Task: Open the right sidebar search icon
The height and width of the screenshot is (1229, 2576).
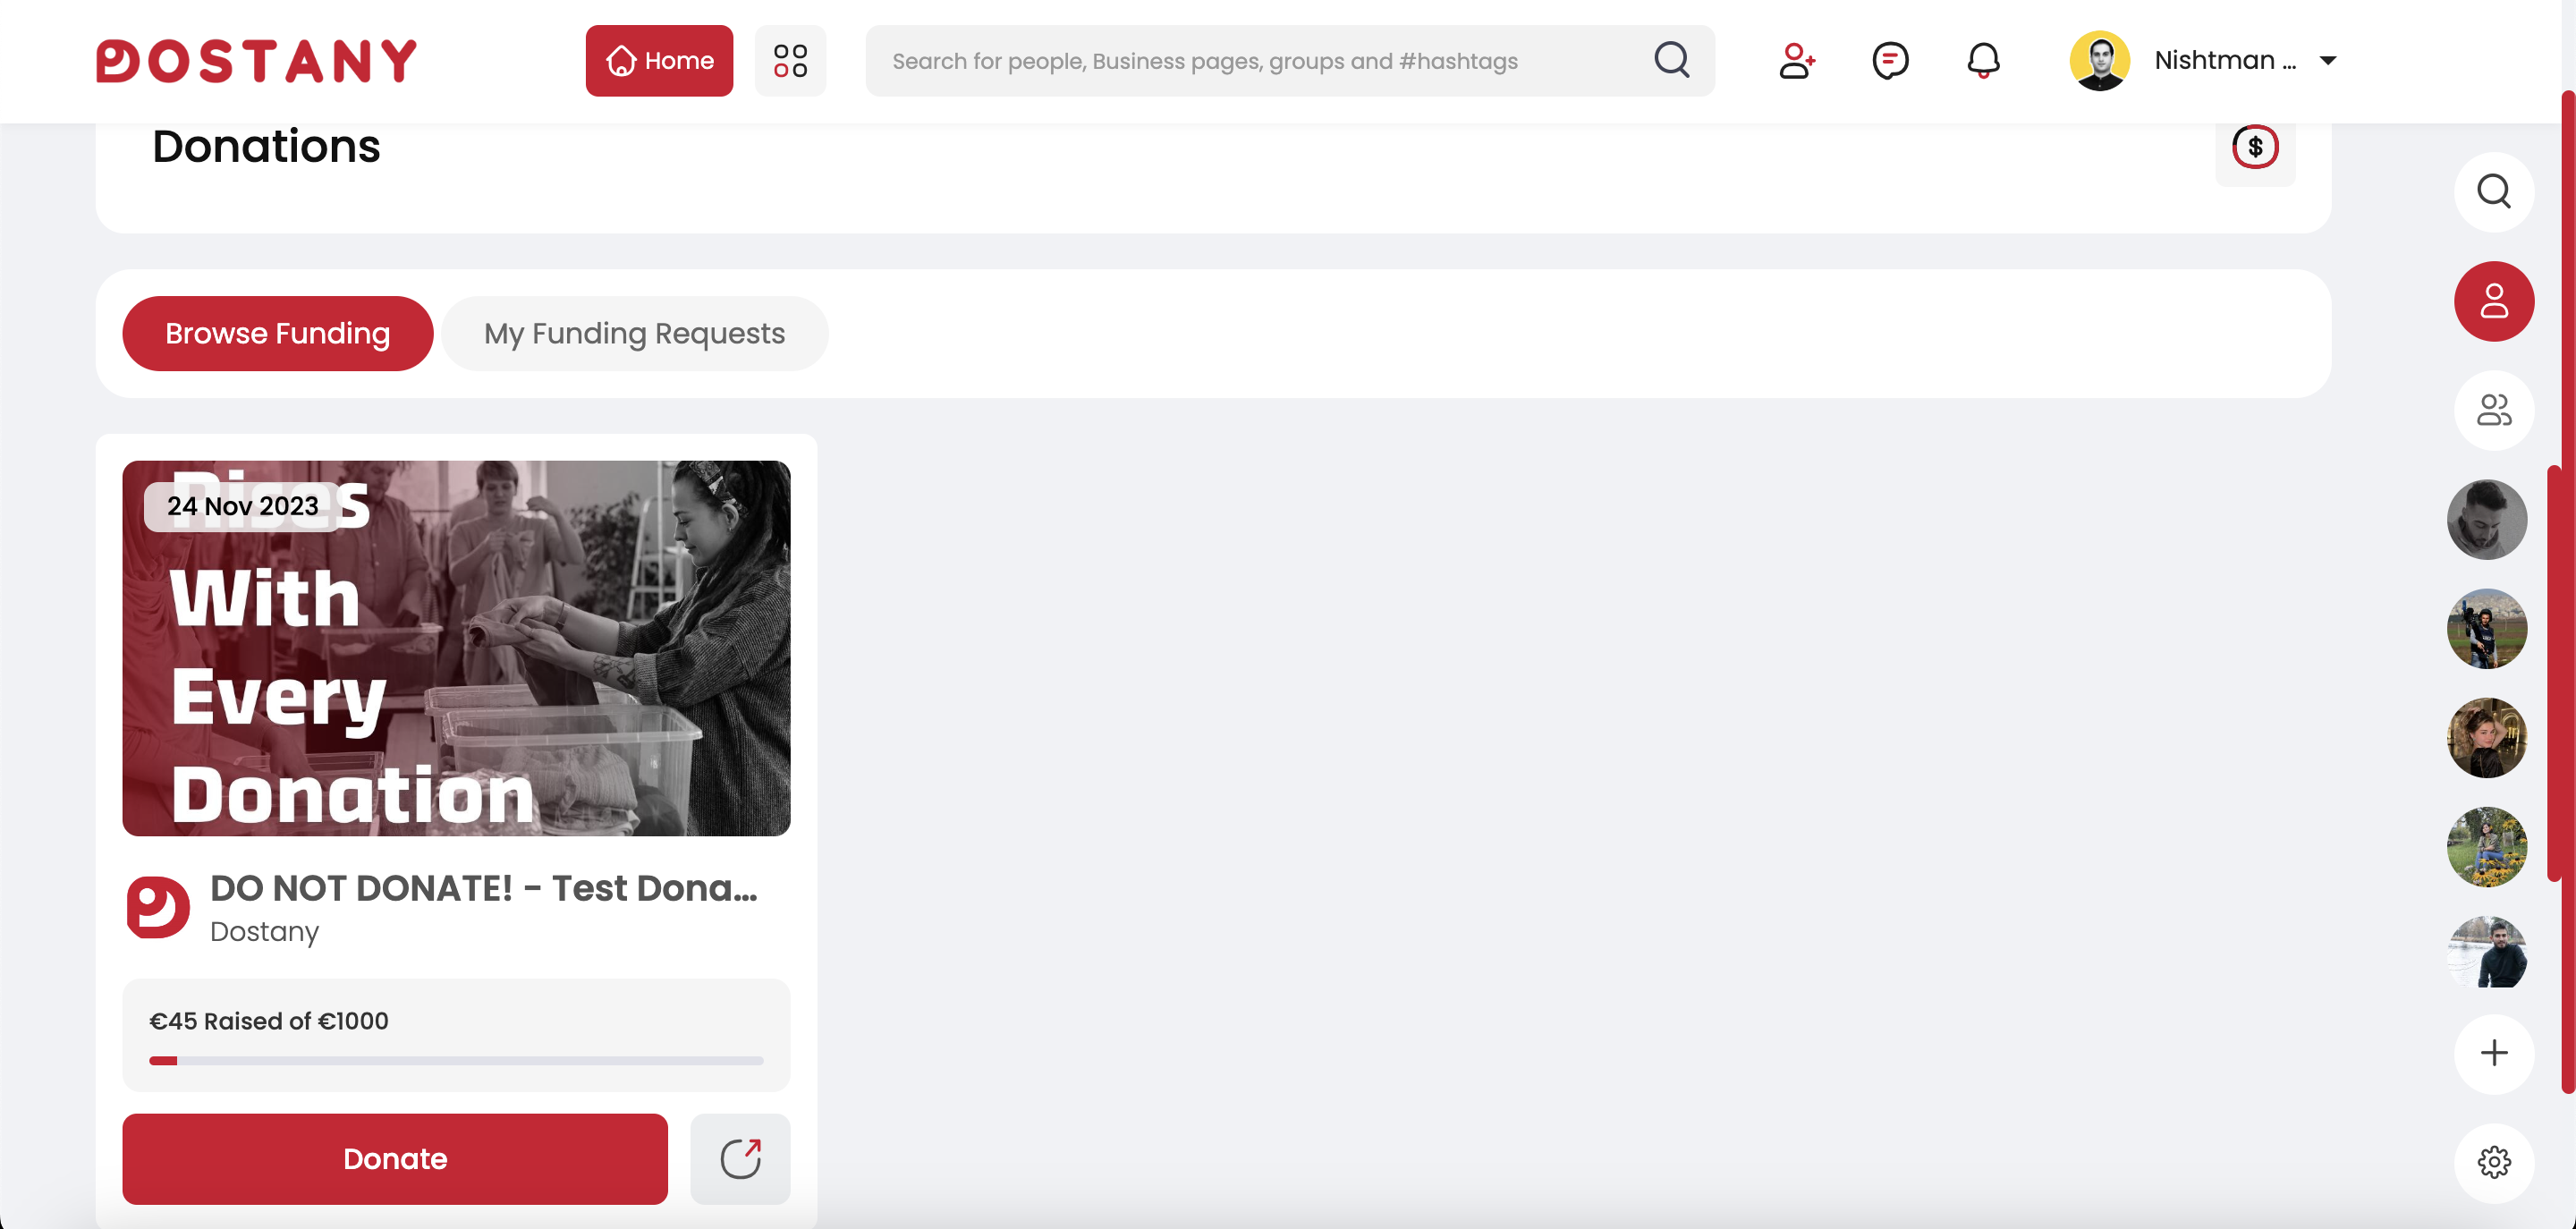Action: click(2493, 191)
